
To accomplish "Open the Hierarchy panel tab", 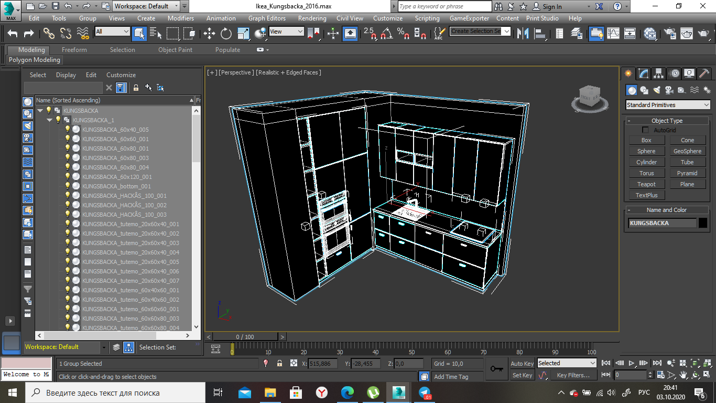I will (659, 73).
